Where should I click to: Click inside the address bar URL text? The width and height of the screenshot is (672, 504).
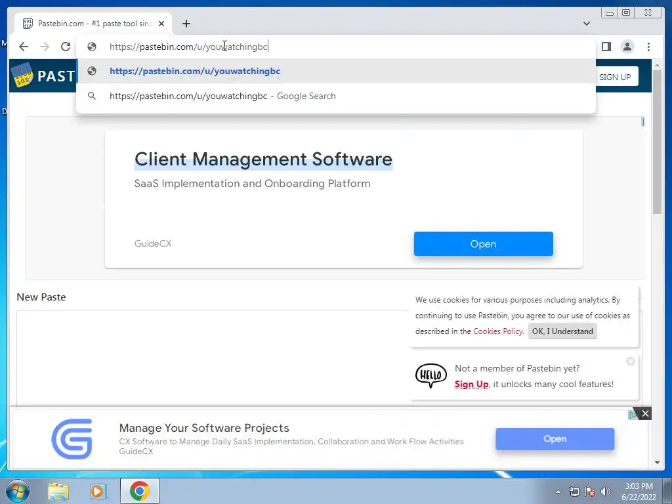tap(188, 47)
